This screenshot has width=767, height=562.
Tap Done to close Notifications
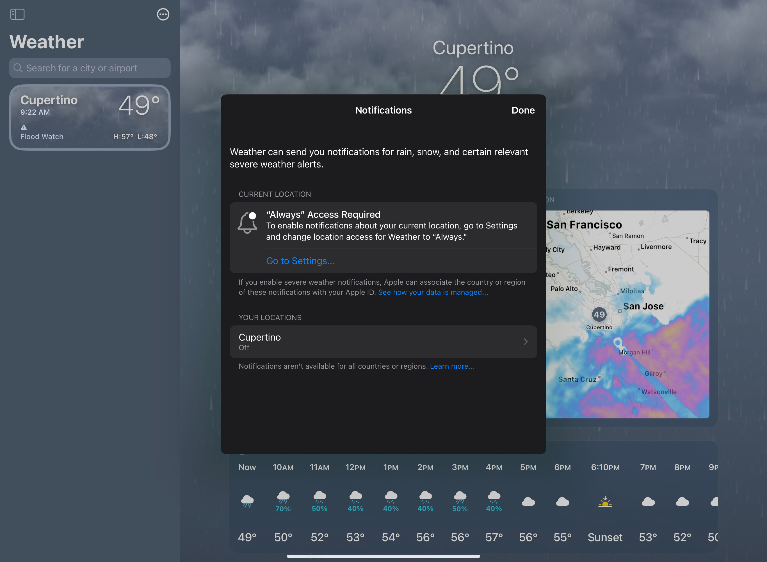point(523,110)
